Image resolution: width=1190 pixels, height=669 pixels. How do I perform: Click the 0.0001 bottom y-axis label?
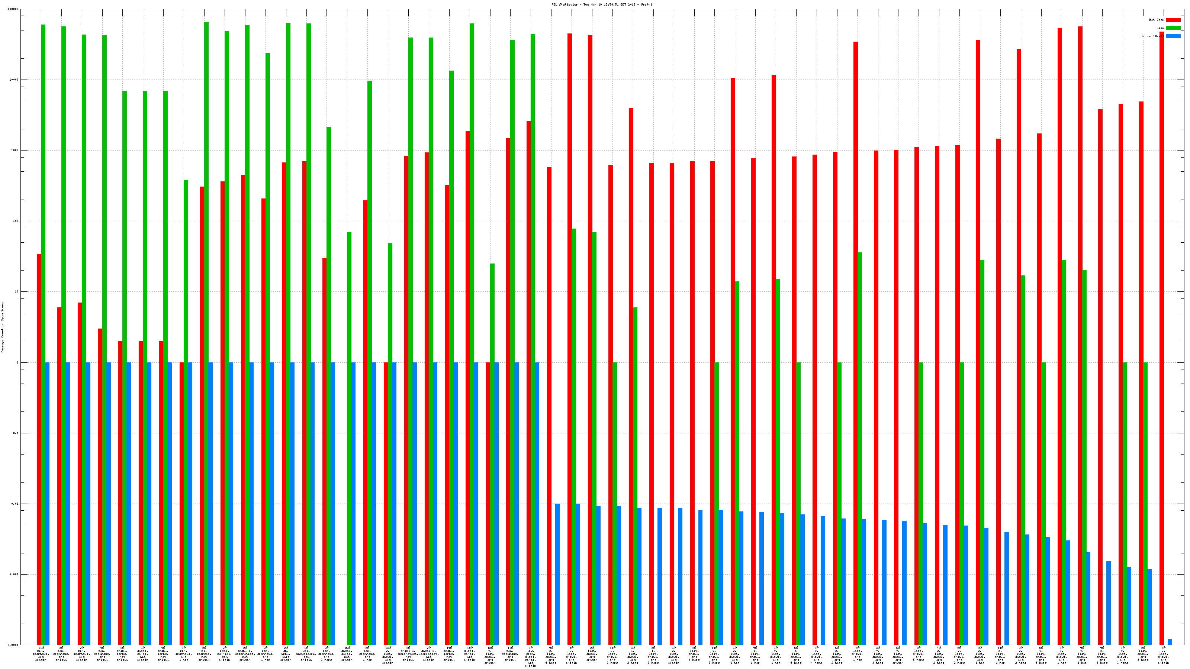pos(14,645)
